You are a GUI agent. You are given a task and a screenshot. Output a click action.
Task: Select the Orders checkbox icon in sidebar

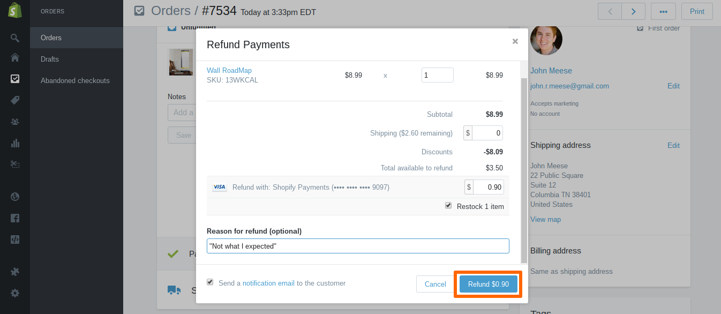[15, 79]
